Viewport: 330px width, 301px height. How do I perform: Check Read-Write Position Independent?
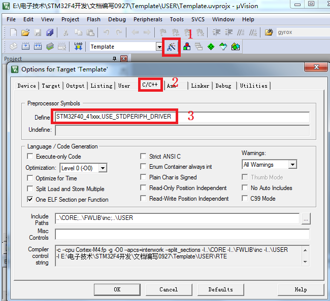point(143,198)
